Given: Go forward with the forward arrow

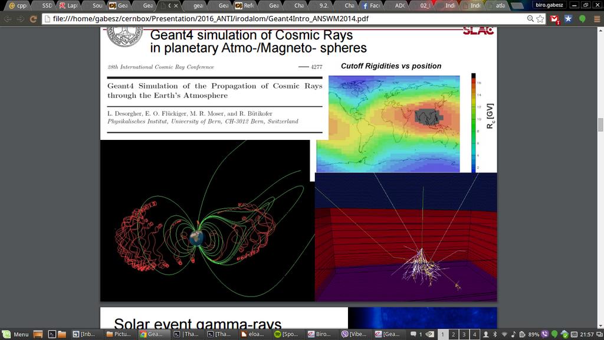Looking at the screenshot, I should click(21, 19).
